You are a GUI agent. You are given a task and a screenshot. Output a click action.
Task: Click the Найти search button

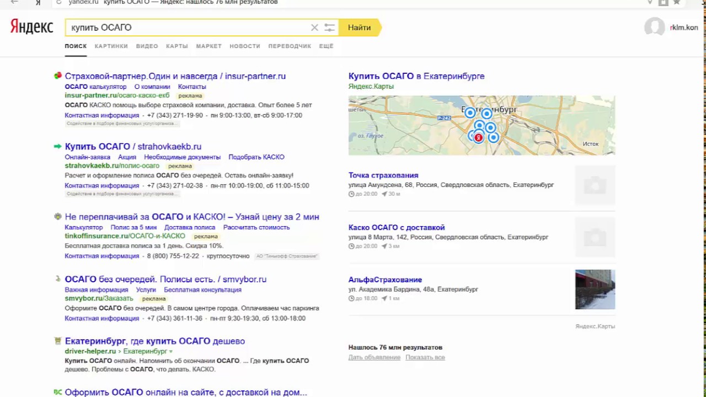[x=359, y=28]
